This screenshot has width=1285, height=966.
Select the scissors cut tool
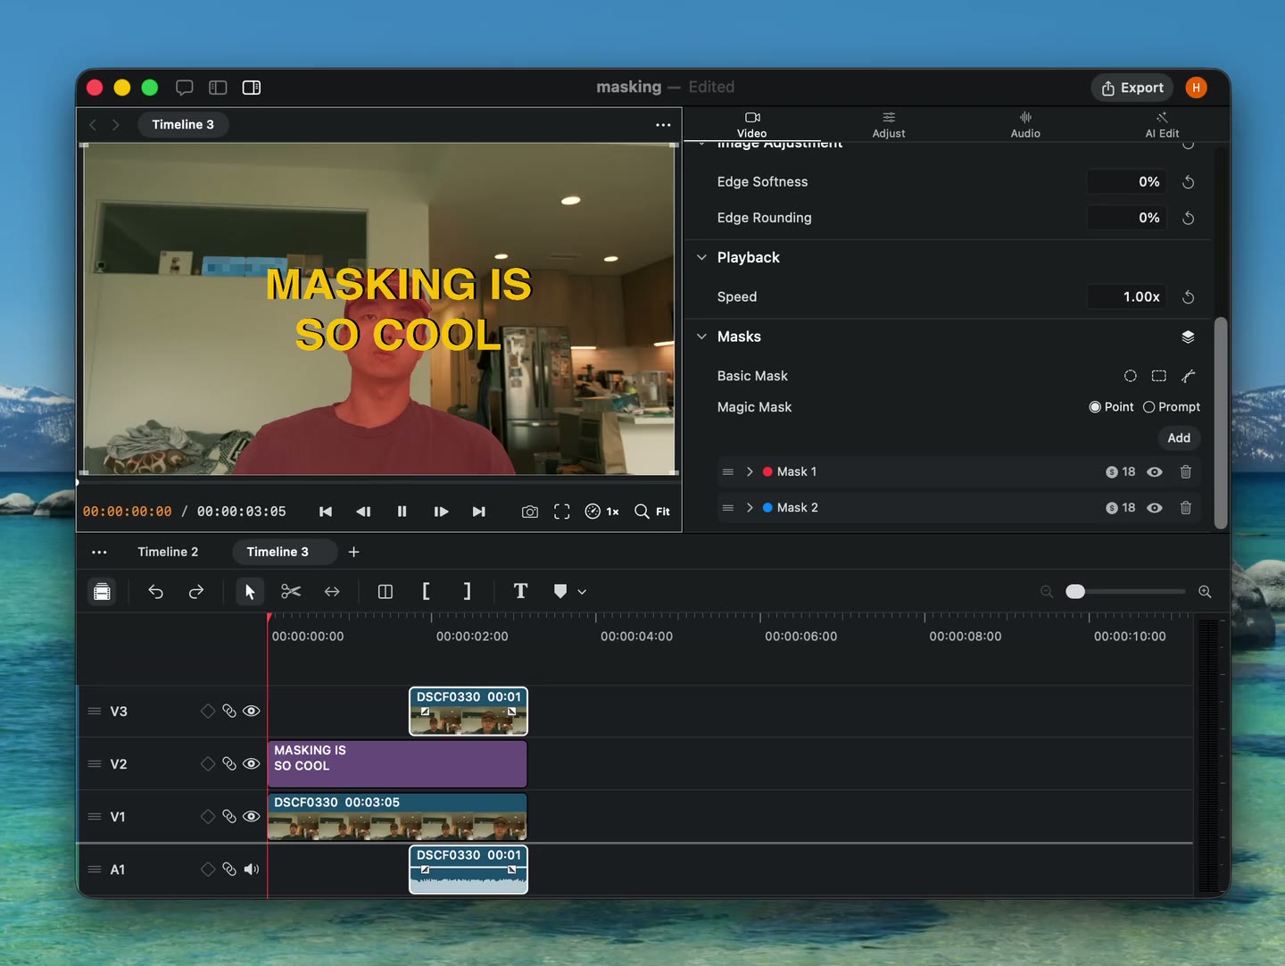click(x=291, y=591)
